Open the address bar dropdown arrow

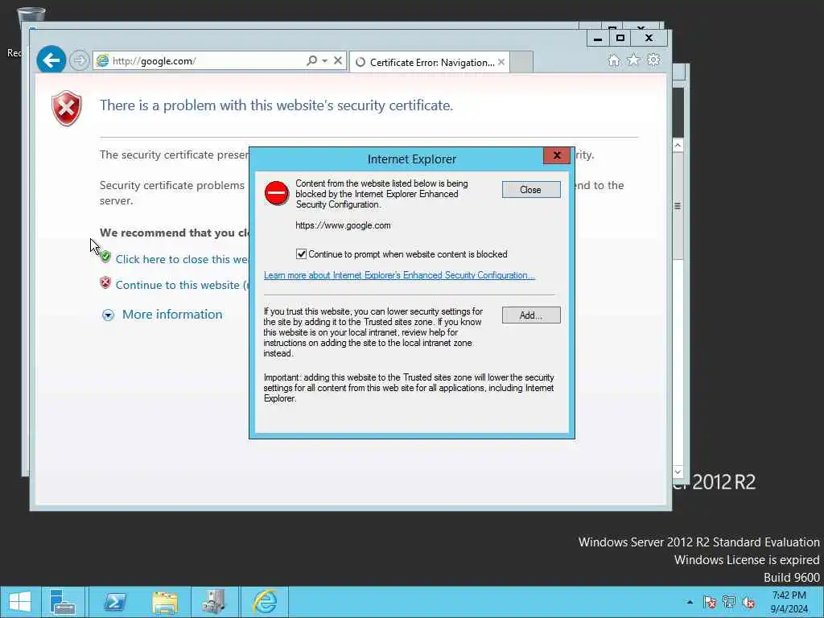(x=325, y=61)
